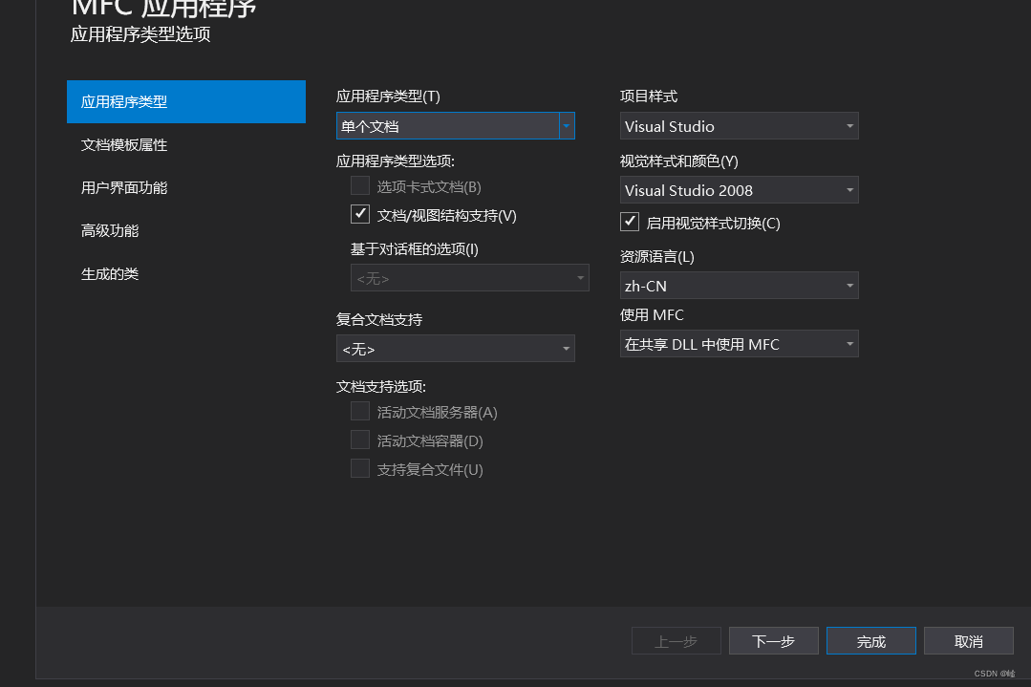Click 下一步 to proceed
The image size is (1031, 687).
coord(773,640)
